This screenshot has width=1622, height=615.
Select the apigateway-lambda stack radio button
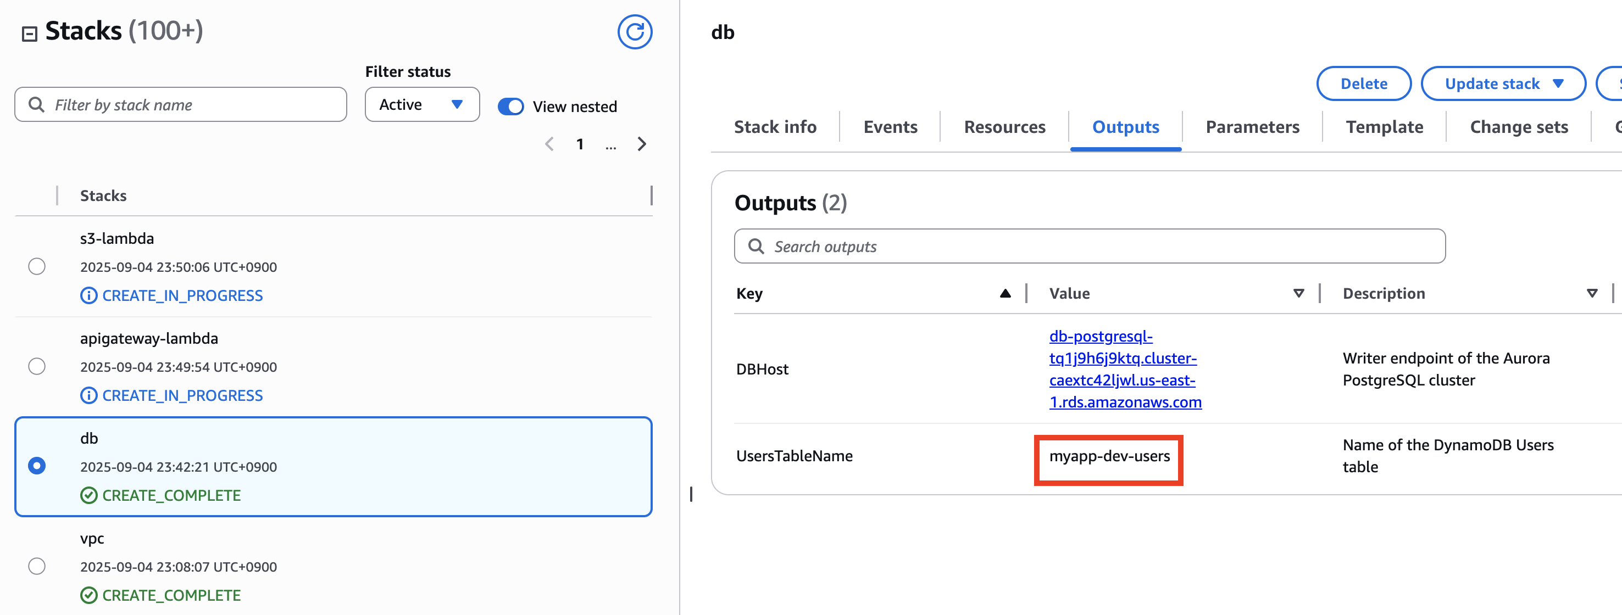point(37,366)
